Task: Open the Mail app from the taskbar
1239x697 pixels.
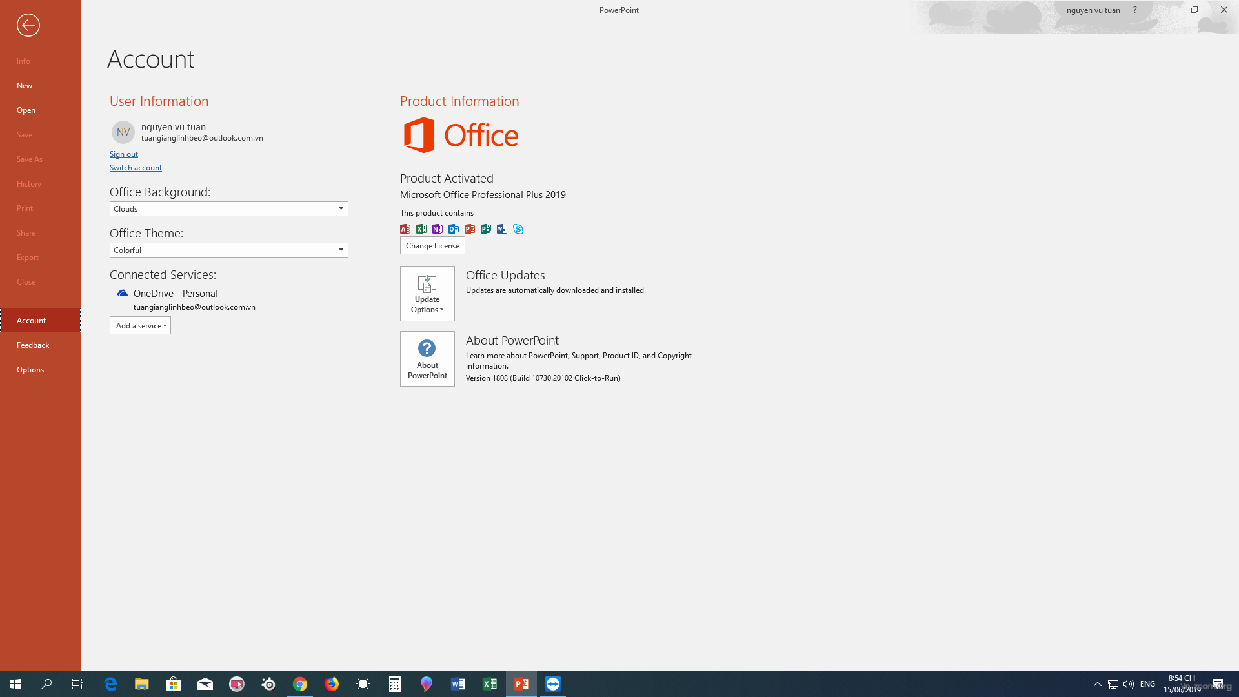Action: [x=205, y=684]
